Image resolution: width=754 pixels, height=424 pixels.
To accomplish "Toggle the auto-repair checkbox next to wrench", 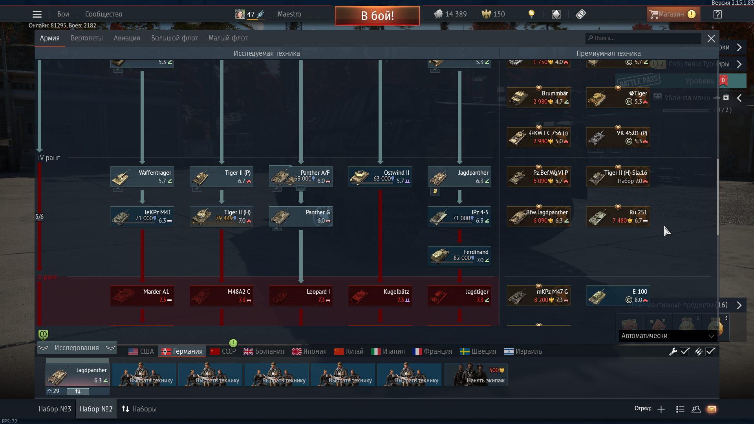I will (x=685, y=351).
